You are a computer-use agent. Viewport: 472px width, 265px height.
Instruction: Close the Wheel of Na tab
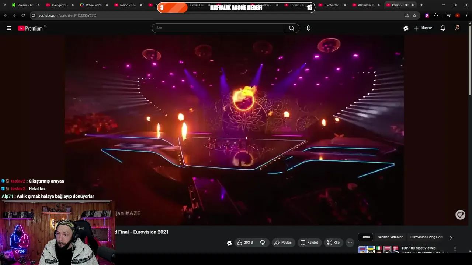tap(107, 5)
